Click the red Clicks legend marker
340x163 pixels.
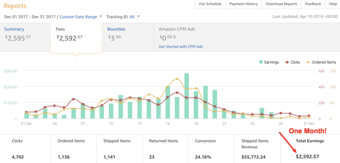click(x=287, y=62)
